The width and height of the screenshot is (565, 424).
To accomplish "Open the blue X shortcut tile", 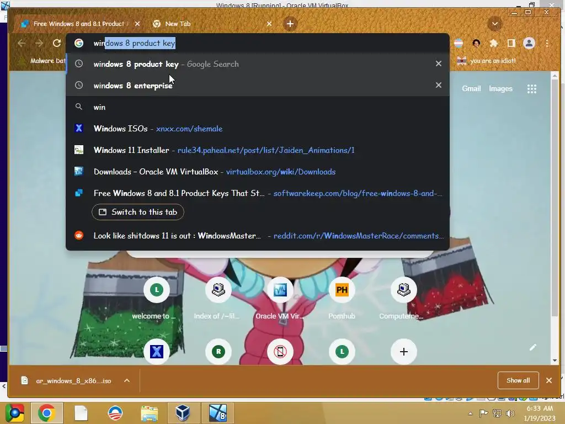I will point(156,352).
